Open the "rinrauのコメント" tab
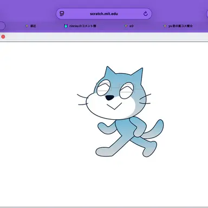 point(80,26)
